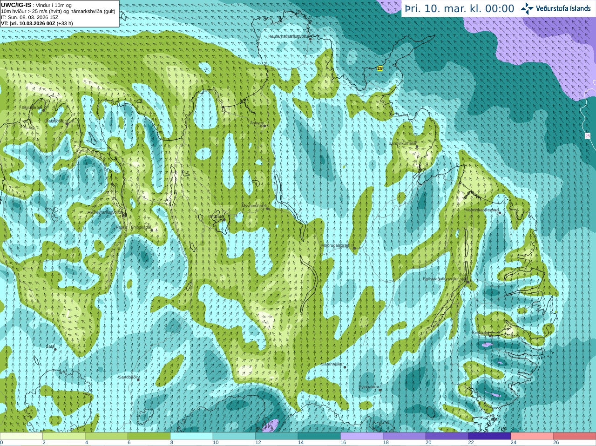
Task: Click the Sandbúðir station dot
Action: tap(138, 380)
